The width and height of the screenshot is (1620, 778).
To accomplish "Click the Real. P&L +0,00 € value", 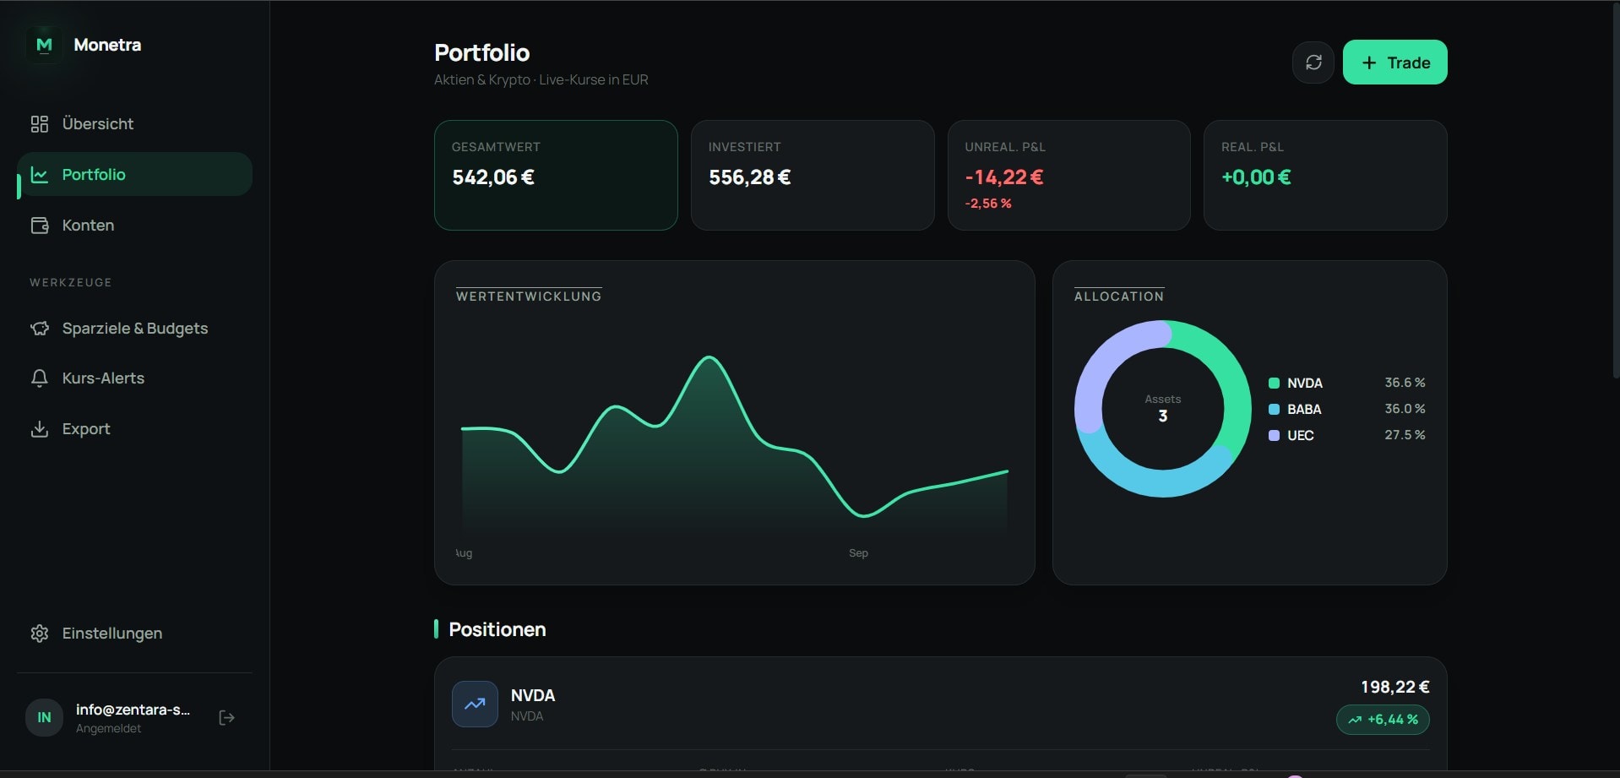I will pyautogui.click(x=1256, y=177).
